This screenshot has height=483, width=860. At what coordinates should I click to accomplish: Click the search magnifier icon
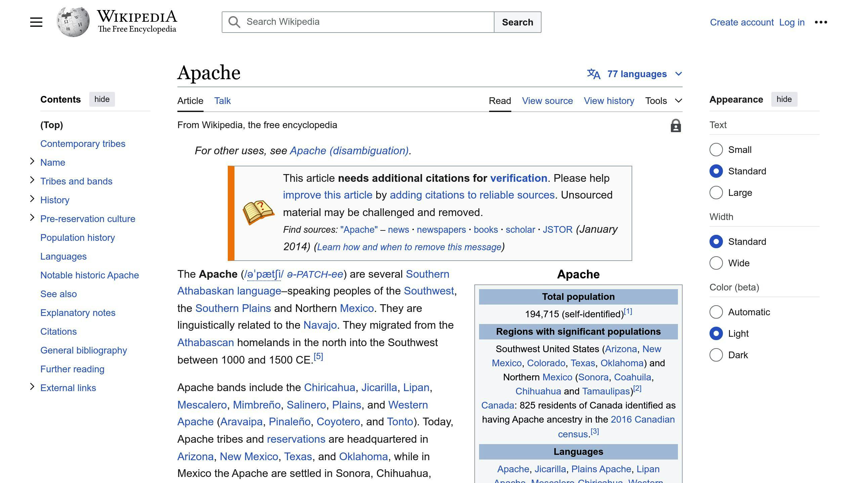pos(234,22)
